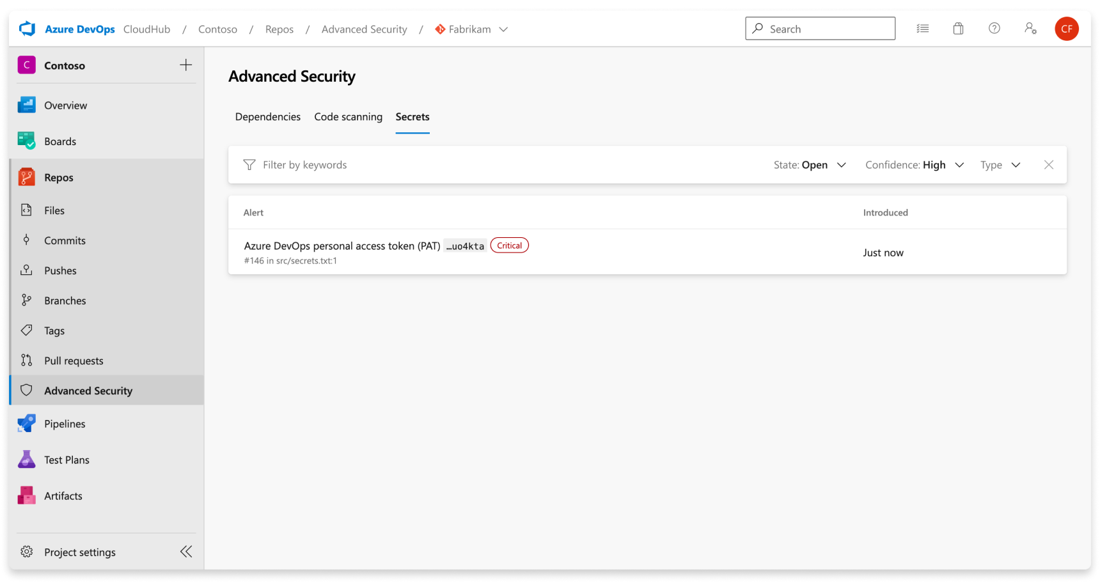
Task: Click the Pull requests icon
Action: 26,360
